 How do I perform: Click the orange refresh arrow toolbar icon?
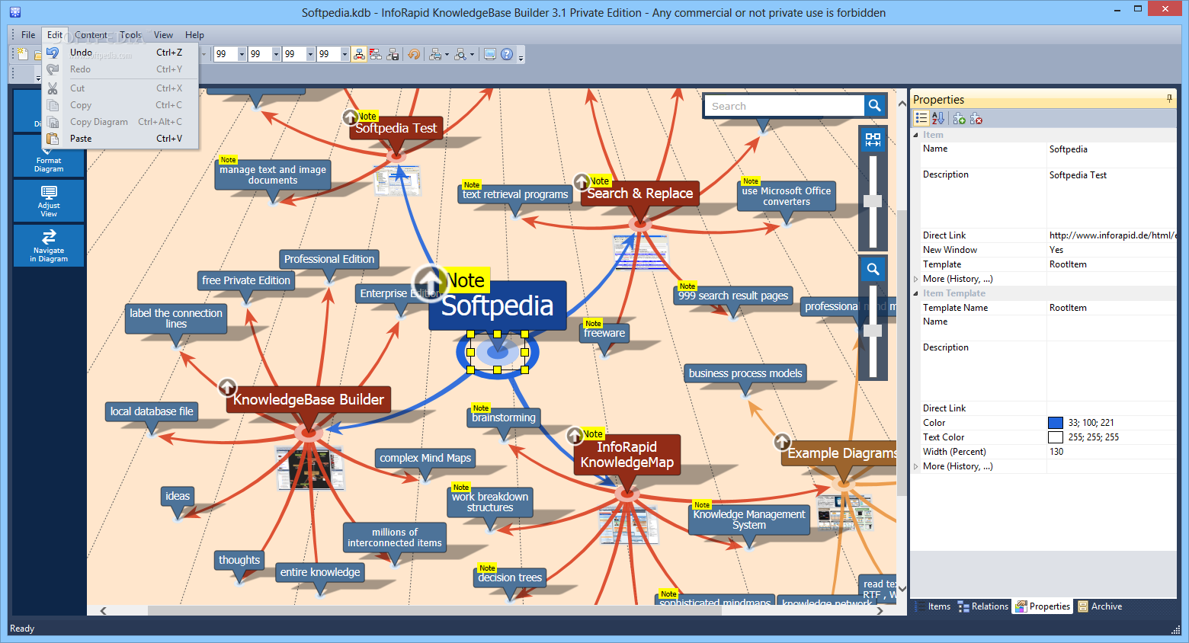(414, 54)
